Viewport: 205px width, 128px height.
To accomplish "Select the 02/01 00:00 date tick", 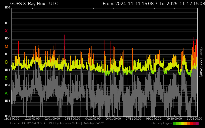I will tap(52, 119).
